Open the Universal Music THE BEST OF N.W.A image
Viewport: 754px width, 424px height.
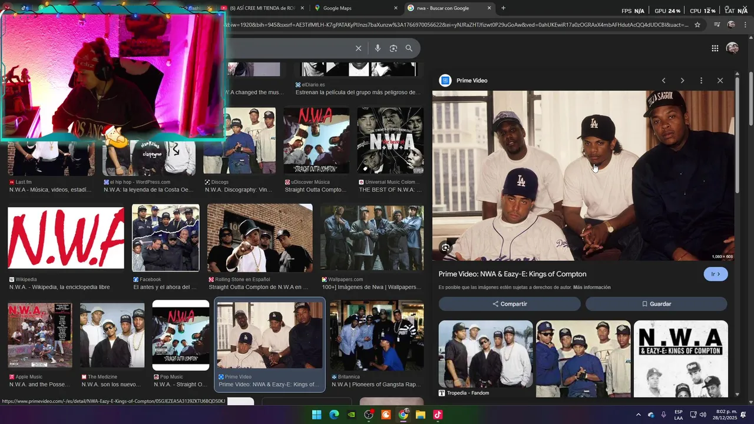390,141
